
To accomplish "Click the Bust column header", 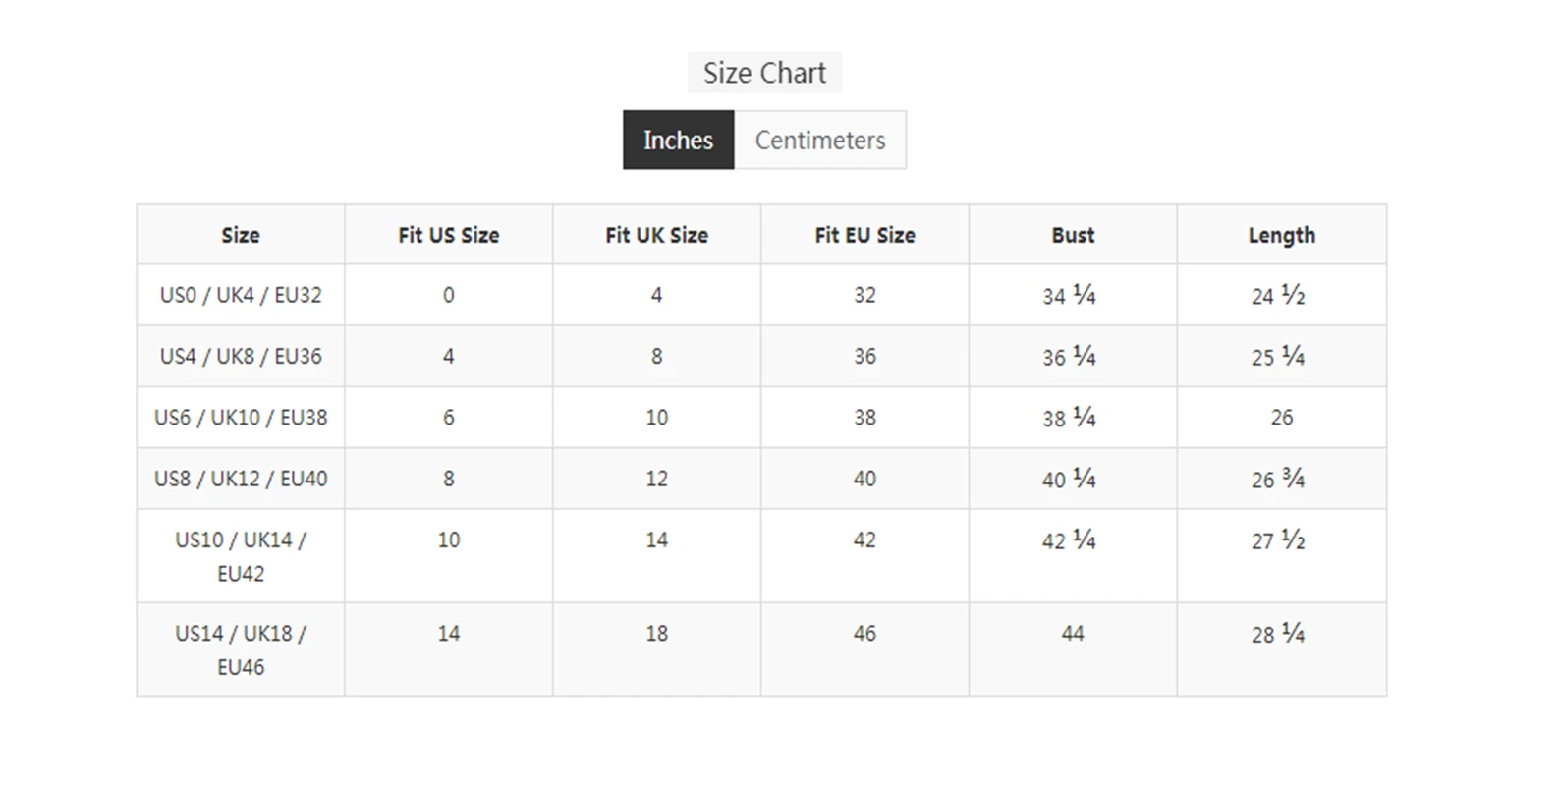I will [x=1073, y=235].
